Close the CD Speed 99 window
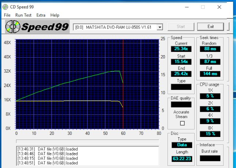236x168 pixels. click(x=219, y=7)
